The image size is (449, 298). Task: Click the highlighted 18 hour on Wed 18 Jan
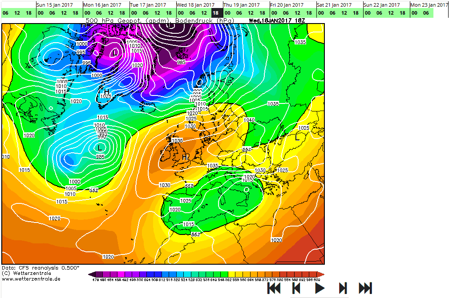click(215, 13)
